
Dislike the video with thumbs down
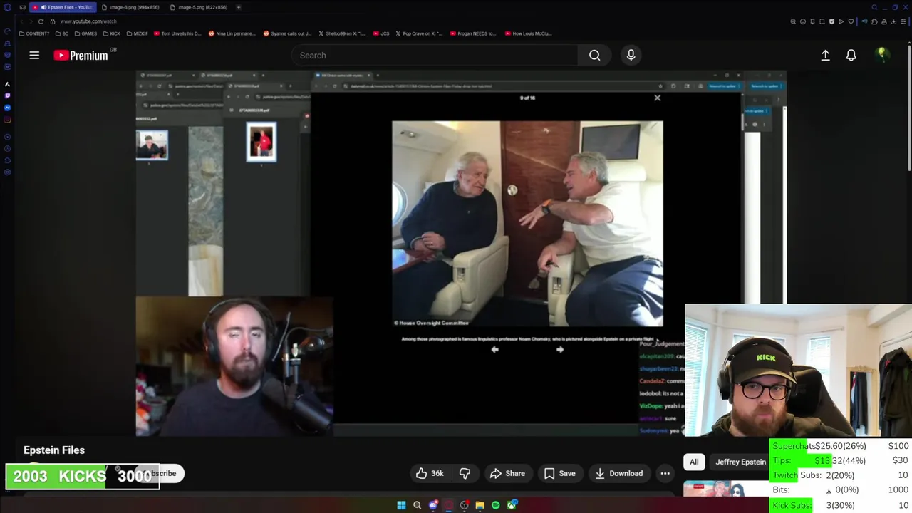[x=465, y=473]
